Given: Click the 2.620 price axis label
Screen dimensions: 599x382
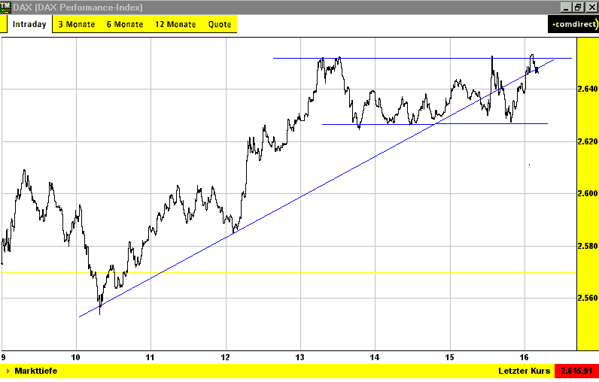Looking at the screenshot, I should tap(588, 141).
